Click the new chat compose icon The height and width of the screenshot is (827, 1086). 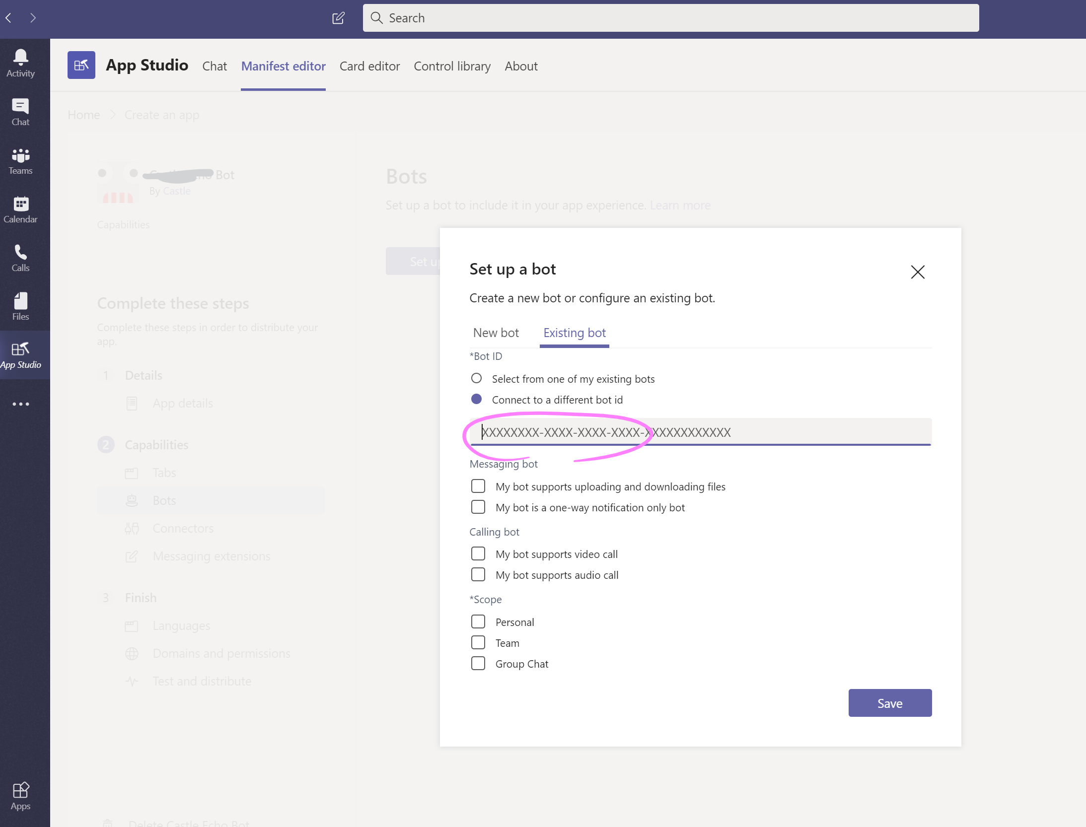pos(338,18)
